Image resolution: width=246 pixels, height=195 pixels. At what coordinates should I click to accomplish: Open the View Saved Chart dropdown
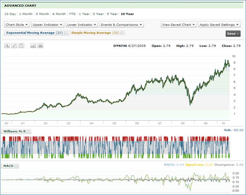[x=179, y=25]
